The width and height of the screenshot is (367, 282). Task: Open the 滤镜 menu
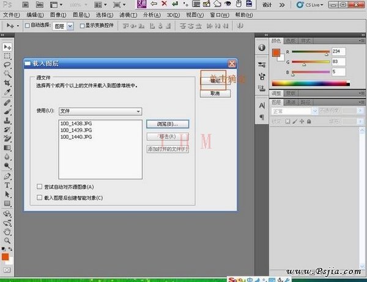click(127, 14)
